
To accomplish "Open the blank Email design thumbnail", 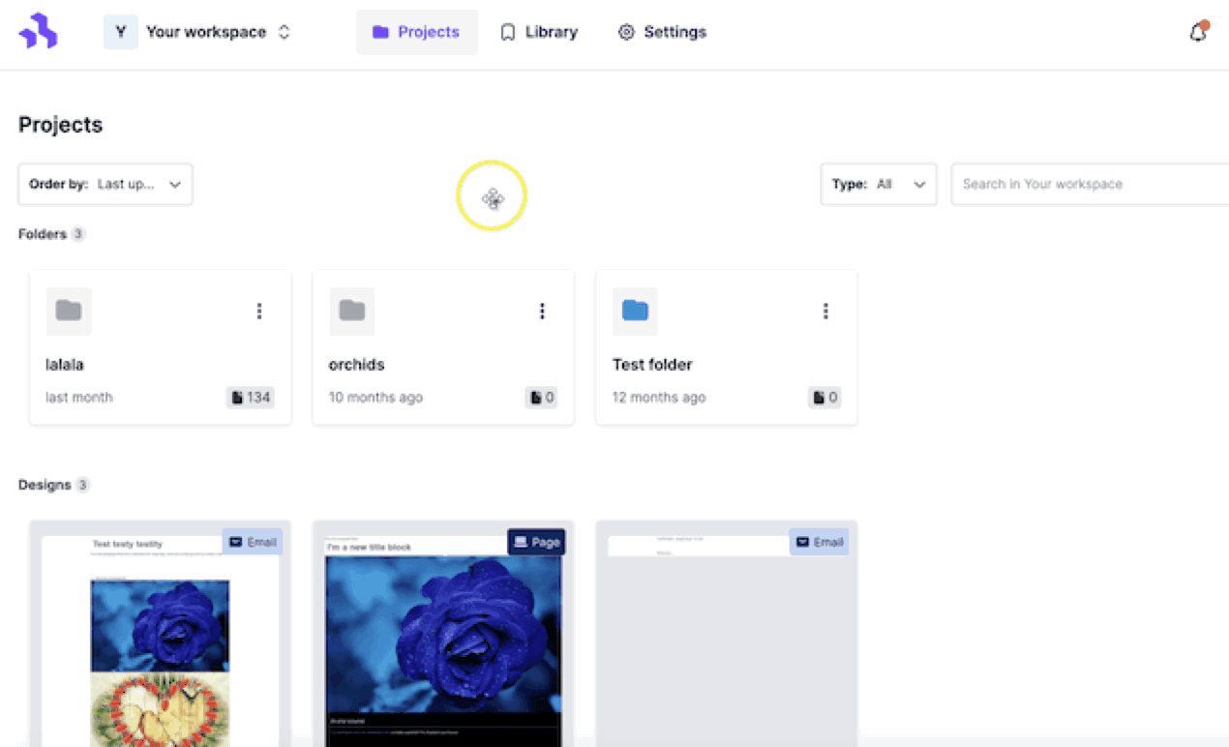I will tap(726, 639).
